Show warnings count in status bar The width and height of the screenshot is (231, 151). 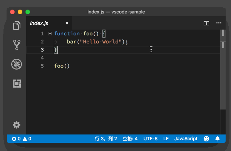click(x=27, y=139)
